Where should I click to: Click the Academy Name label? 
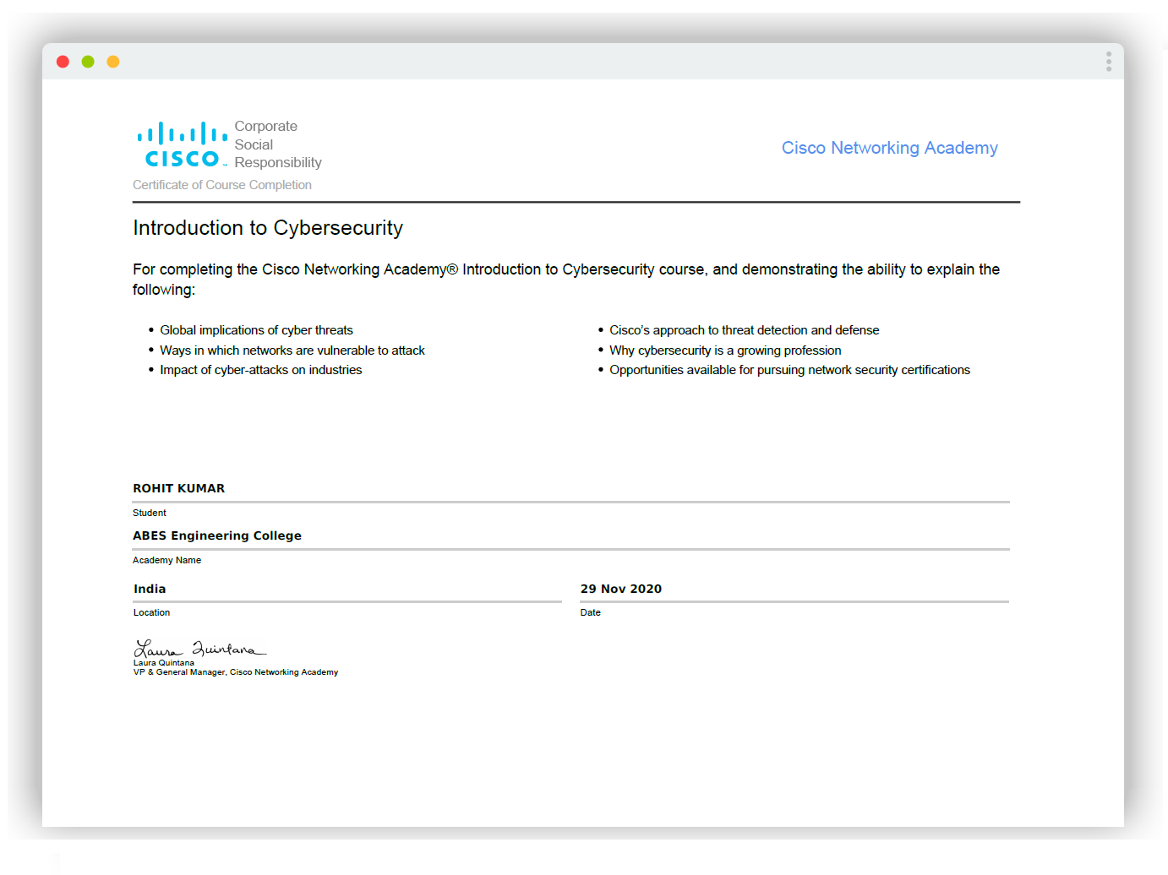167,560
